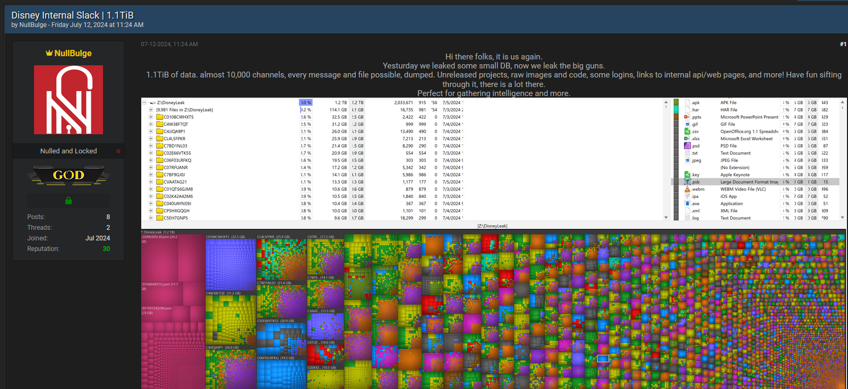848x389 pixels.
Task: Click the blue highlighted rectangle in the treemap
Action: 603,359
